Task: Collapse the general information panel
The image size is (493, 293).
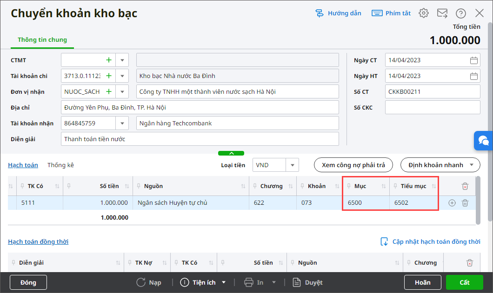Action: point(231,153)
